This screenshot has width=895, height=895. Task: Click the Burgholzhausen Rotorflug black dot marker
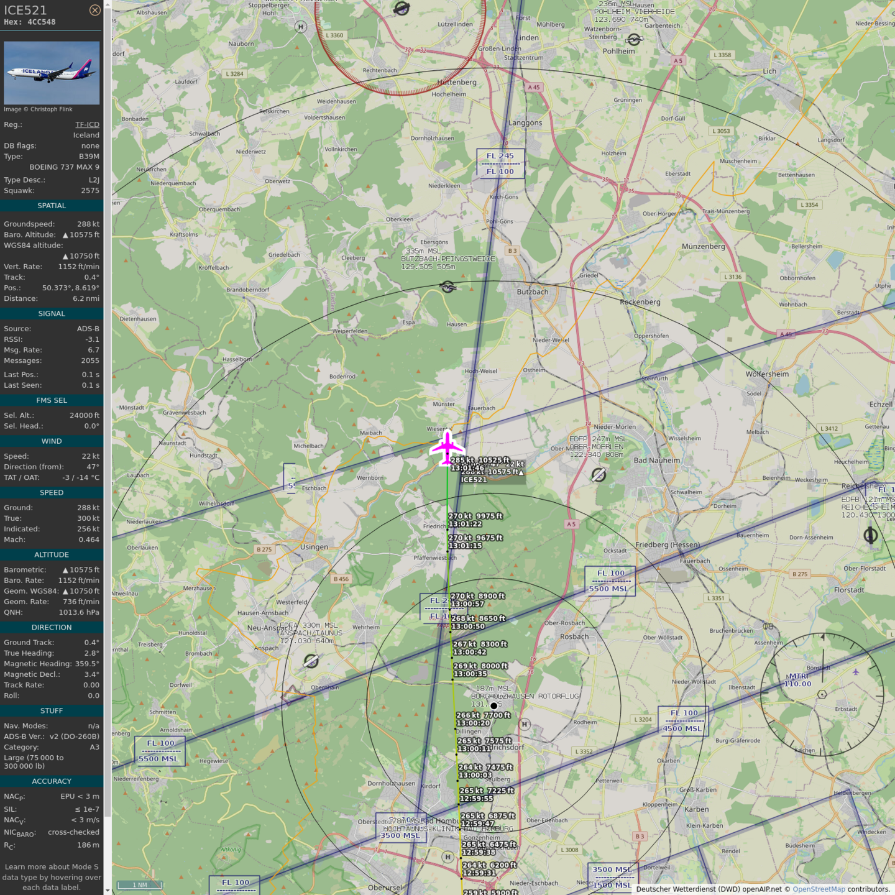pyautogui.click(x=494, y=706)
